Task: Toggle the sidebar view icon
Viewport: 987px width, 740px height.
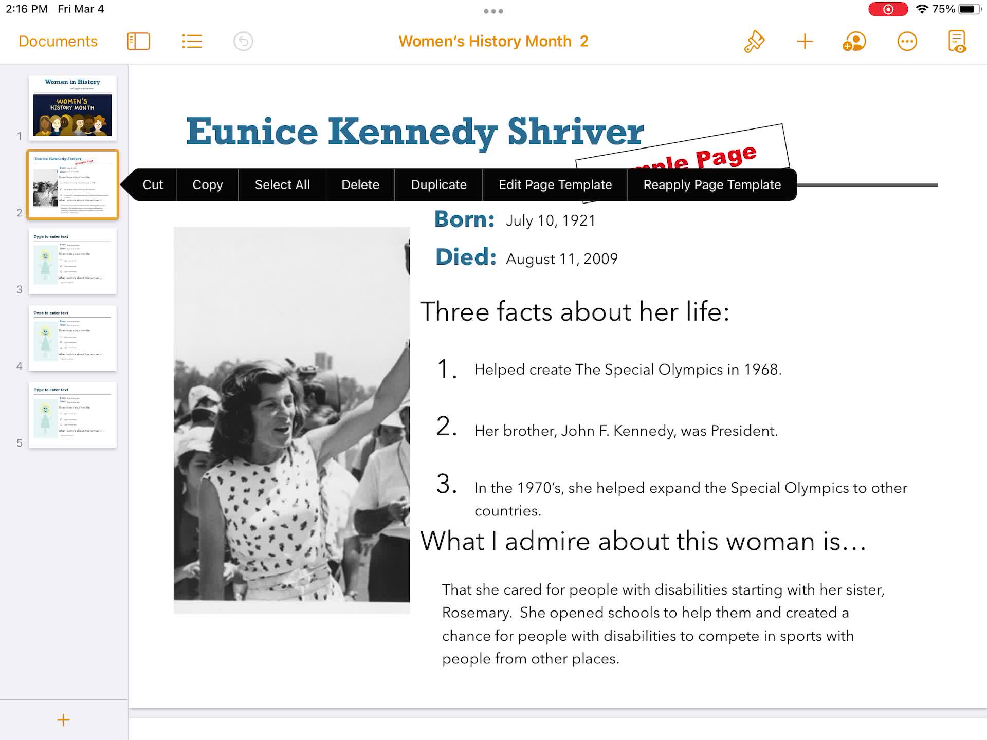Action: click(x=139, y=41)
